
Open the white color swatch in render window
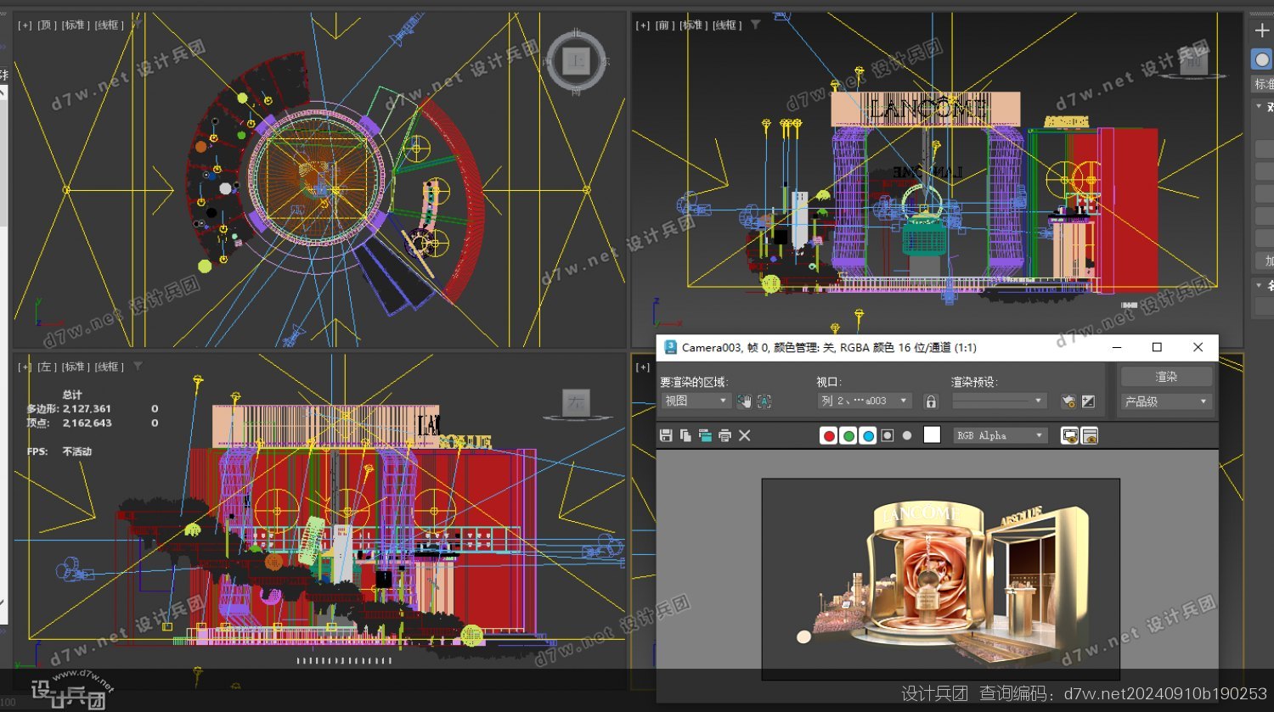coord(932,434)
